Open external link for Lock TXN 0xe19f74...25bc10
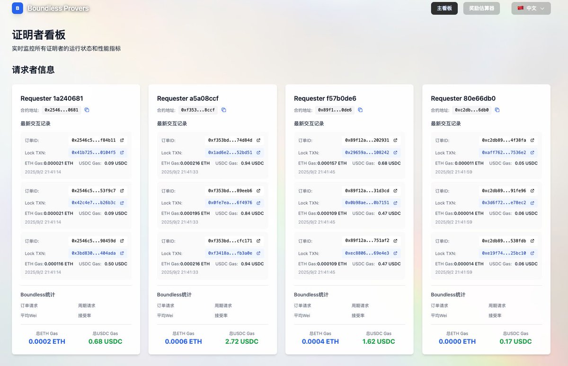Viewport: 568px width, 366px height. [x=532, y=253]
